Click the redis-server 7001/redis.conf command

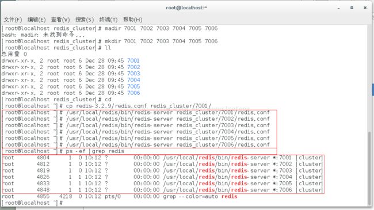coord(136,112)
